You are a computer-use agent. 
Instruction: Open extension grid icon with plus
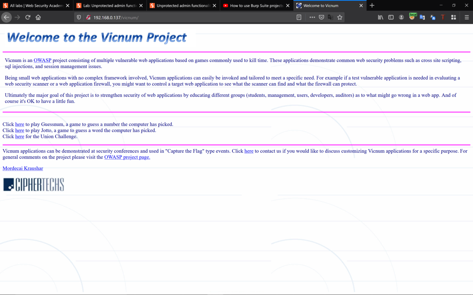(x=453, y=17)
